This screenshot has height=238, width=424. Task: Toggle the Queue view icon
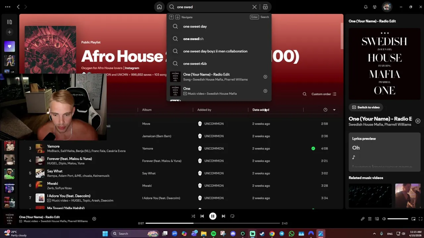pyautogui.click(x=370, y=219)
